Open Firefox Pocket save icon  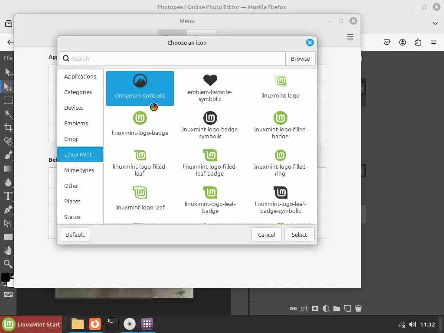point(386,42)
